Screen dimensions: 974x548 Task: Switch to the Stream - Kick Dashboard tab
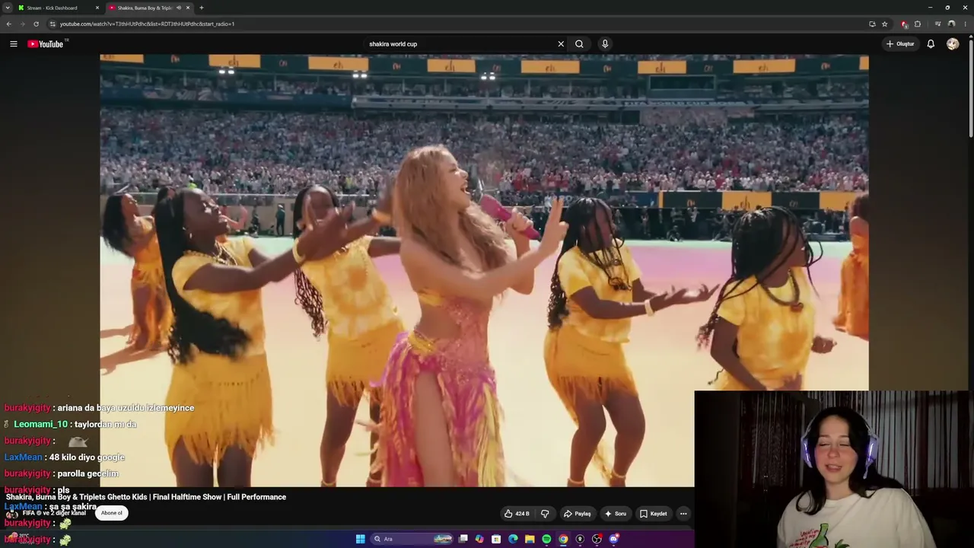(x=59, y=8)
